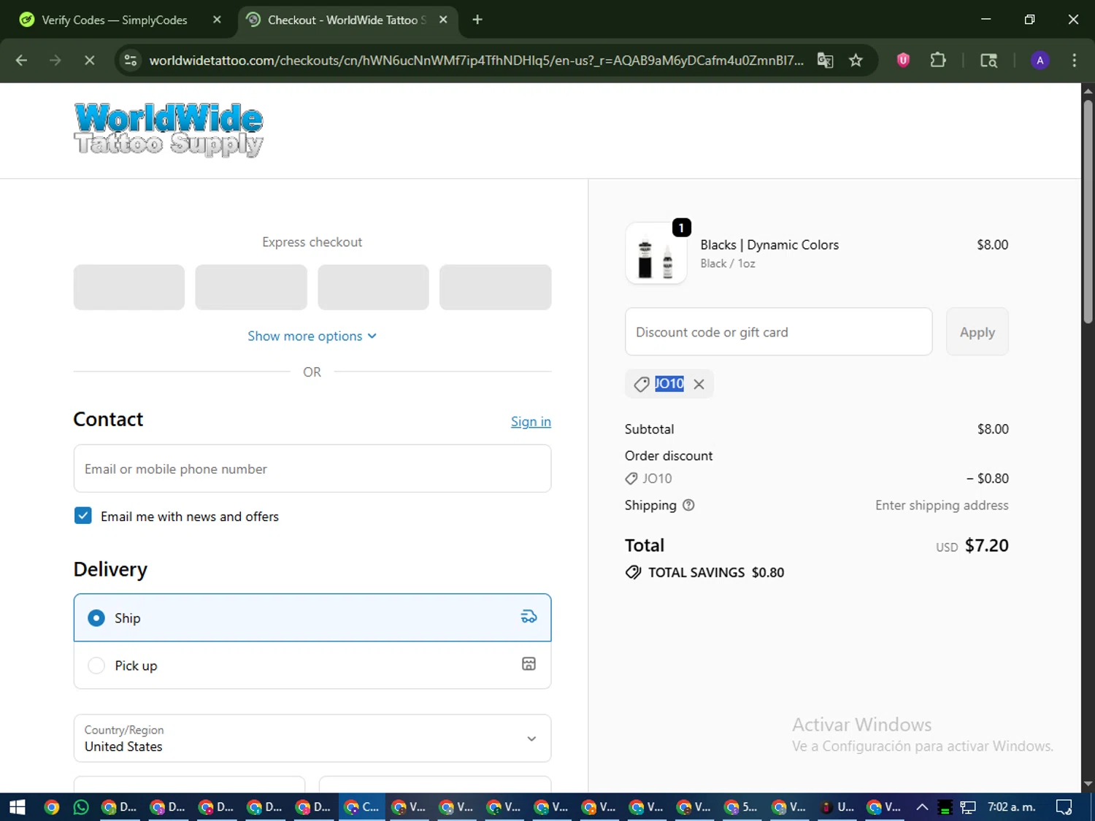View site information in the address bar

(131, 61)
